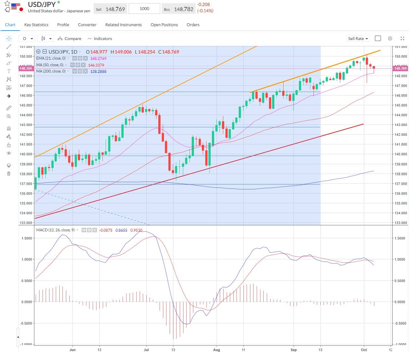Collapse the indicator legend chevron
This screenshot has width=409, height=352.
[38, 52]
